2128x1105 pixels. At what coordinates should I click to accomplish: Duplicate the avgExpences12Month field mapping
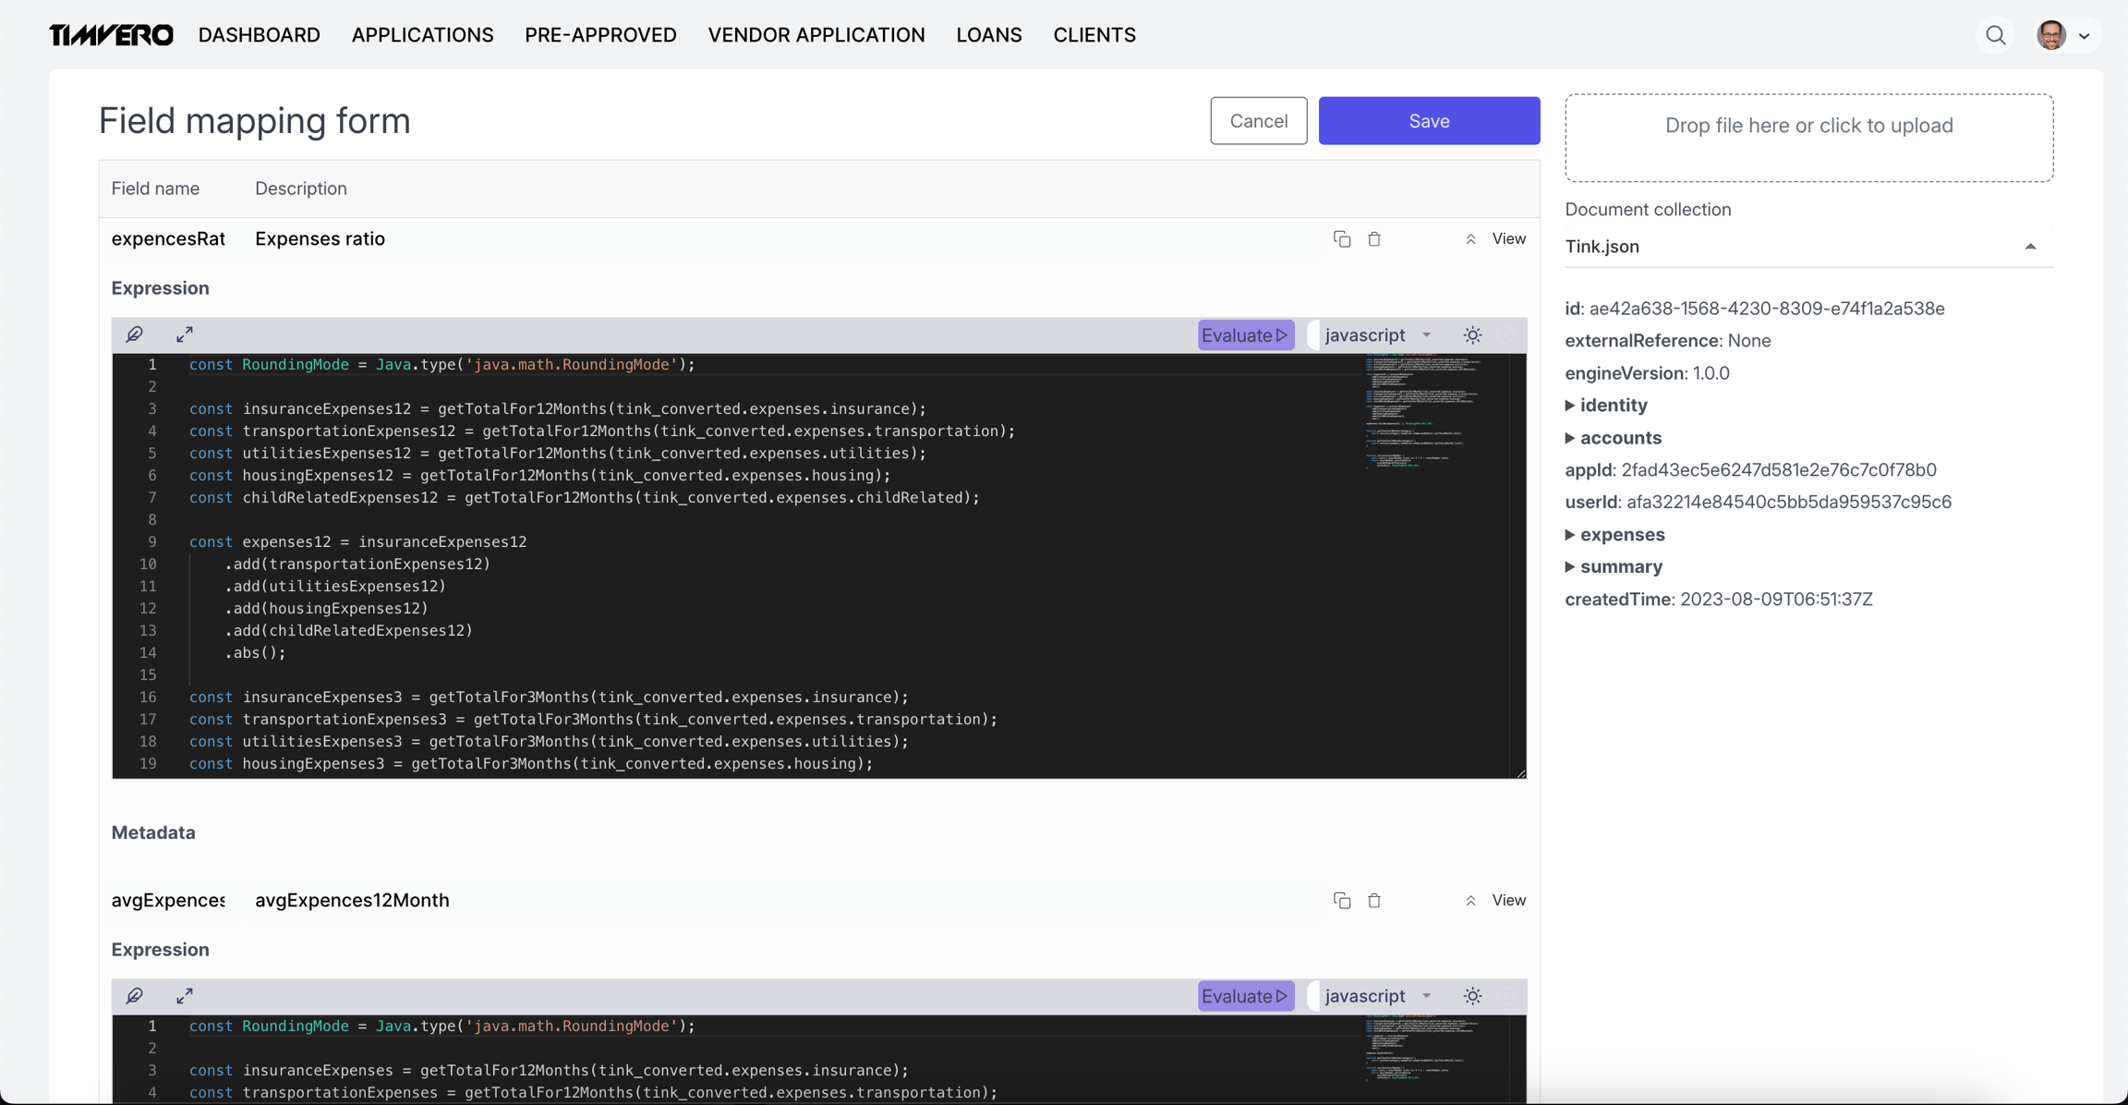(x=1342, y=901)
